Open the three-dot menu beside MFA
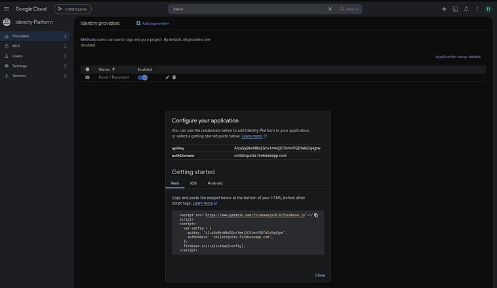Viewport: 497px width, 288px height. (x=65, y=46)
